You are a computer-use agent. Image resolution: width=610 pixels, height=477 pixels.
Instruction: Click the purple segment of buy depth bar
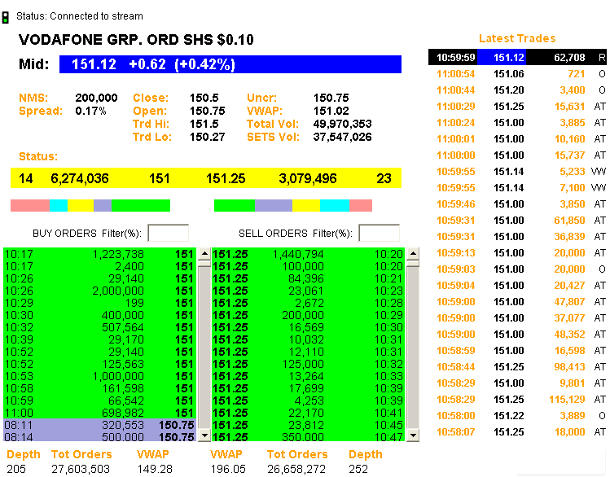coord(103,205)
